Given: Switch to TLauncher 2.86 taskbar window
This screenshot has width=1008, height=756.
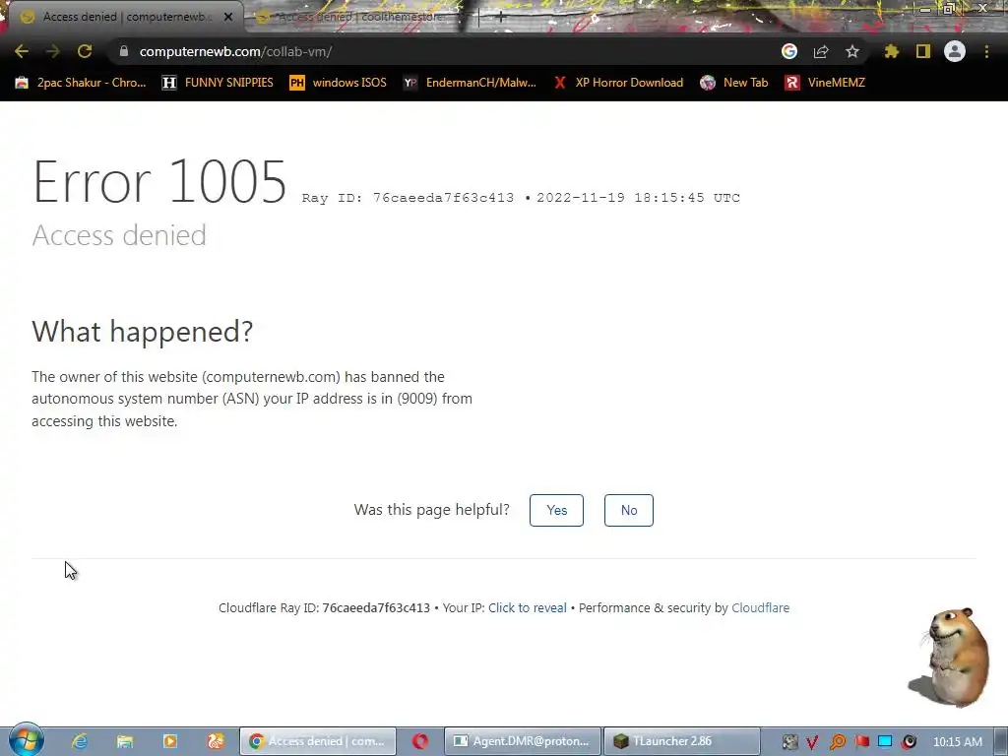Looking at the screenshot, I should pos(681,741).
